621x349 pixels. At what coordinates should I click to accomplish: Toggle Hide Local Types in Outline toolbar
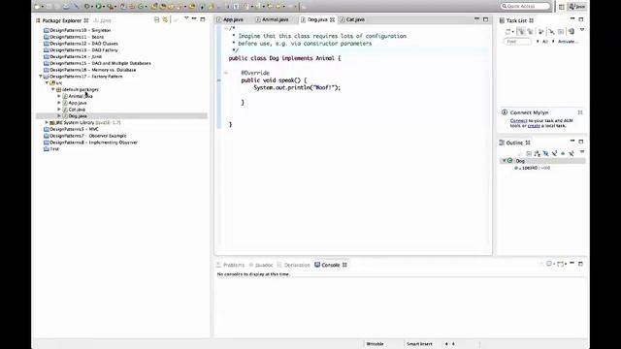point(572,153)
